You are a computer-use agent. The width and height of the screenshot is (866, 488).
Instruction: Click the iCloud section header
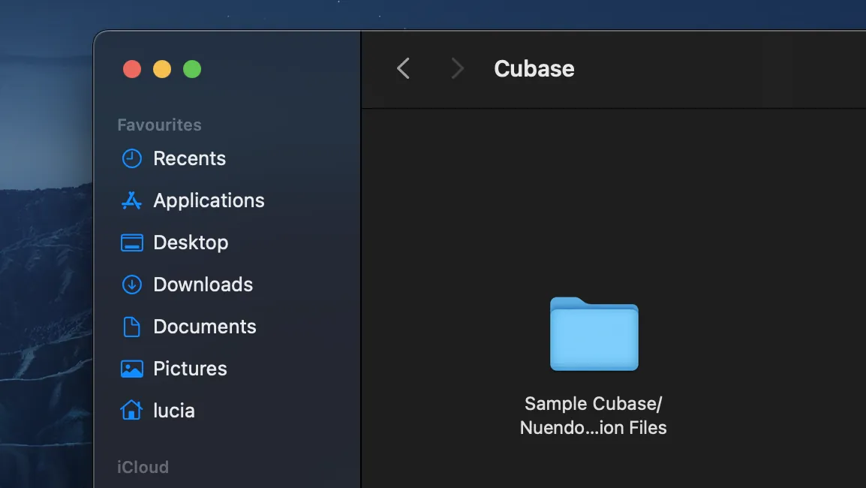pos(143,467)
